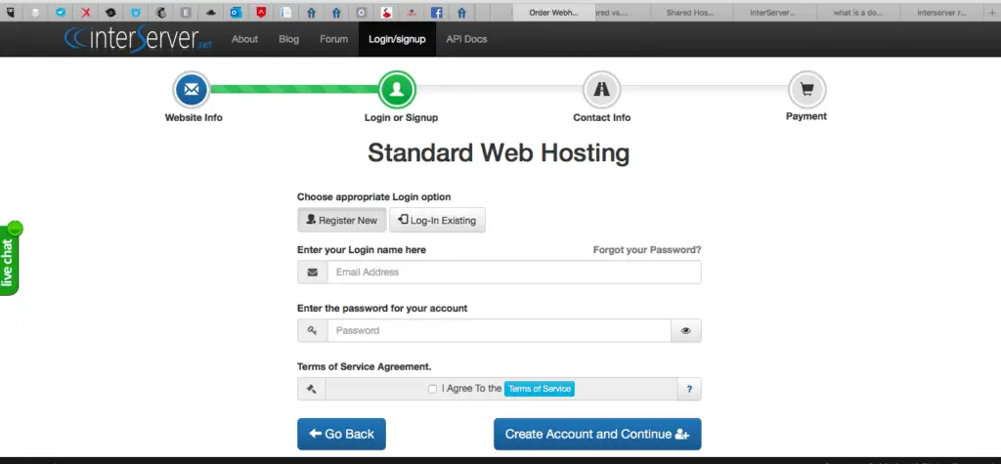This screenshot has width=1001, height=464.
Task: Open the green live chat widget
Action: coord(10,259)
